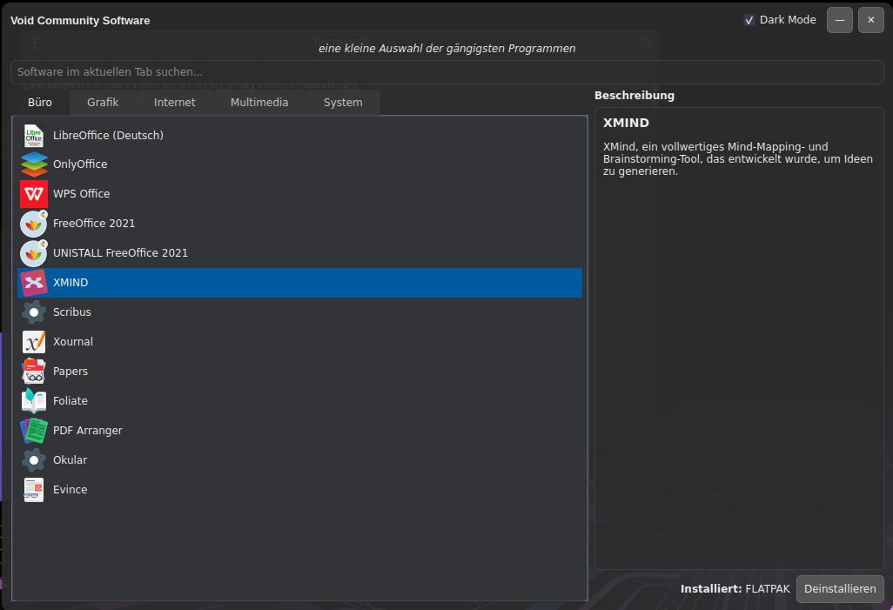Switch to the Multimedia tab
893x610 pixels.
point(259,103)
